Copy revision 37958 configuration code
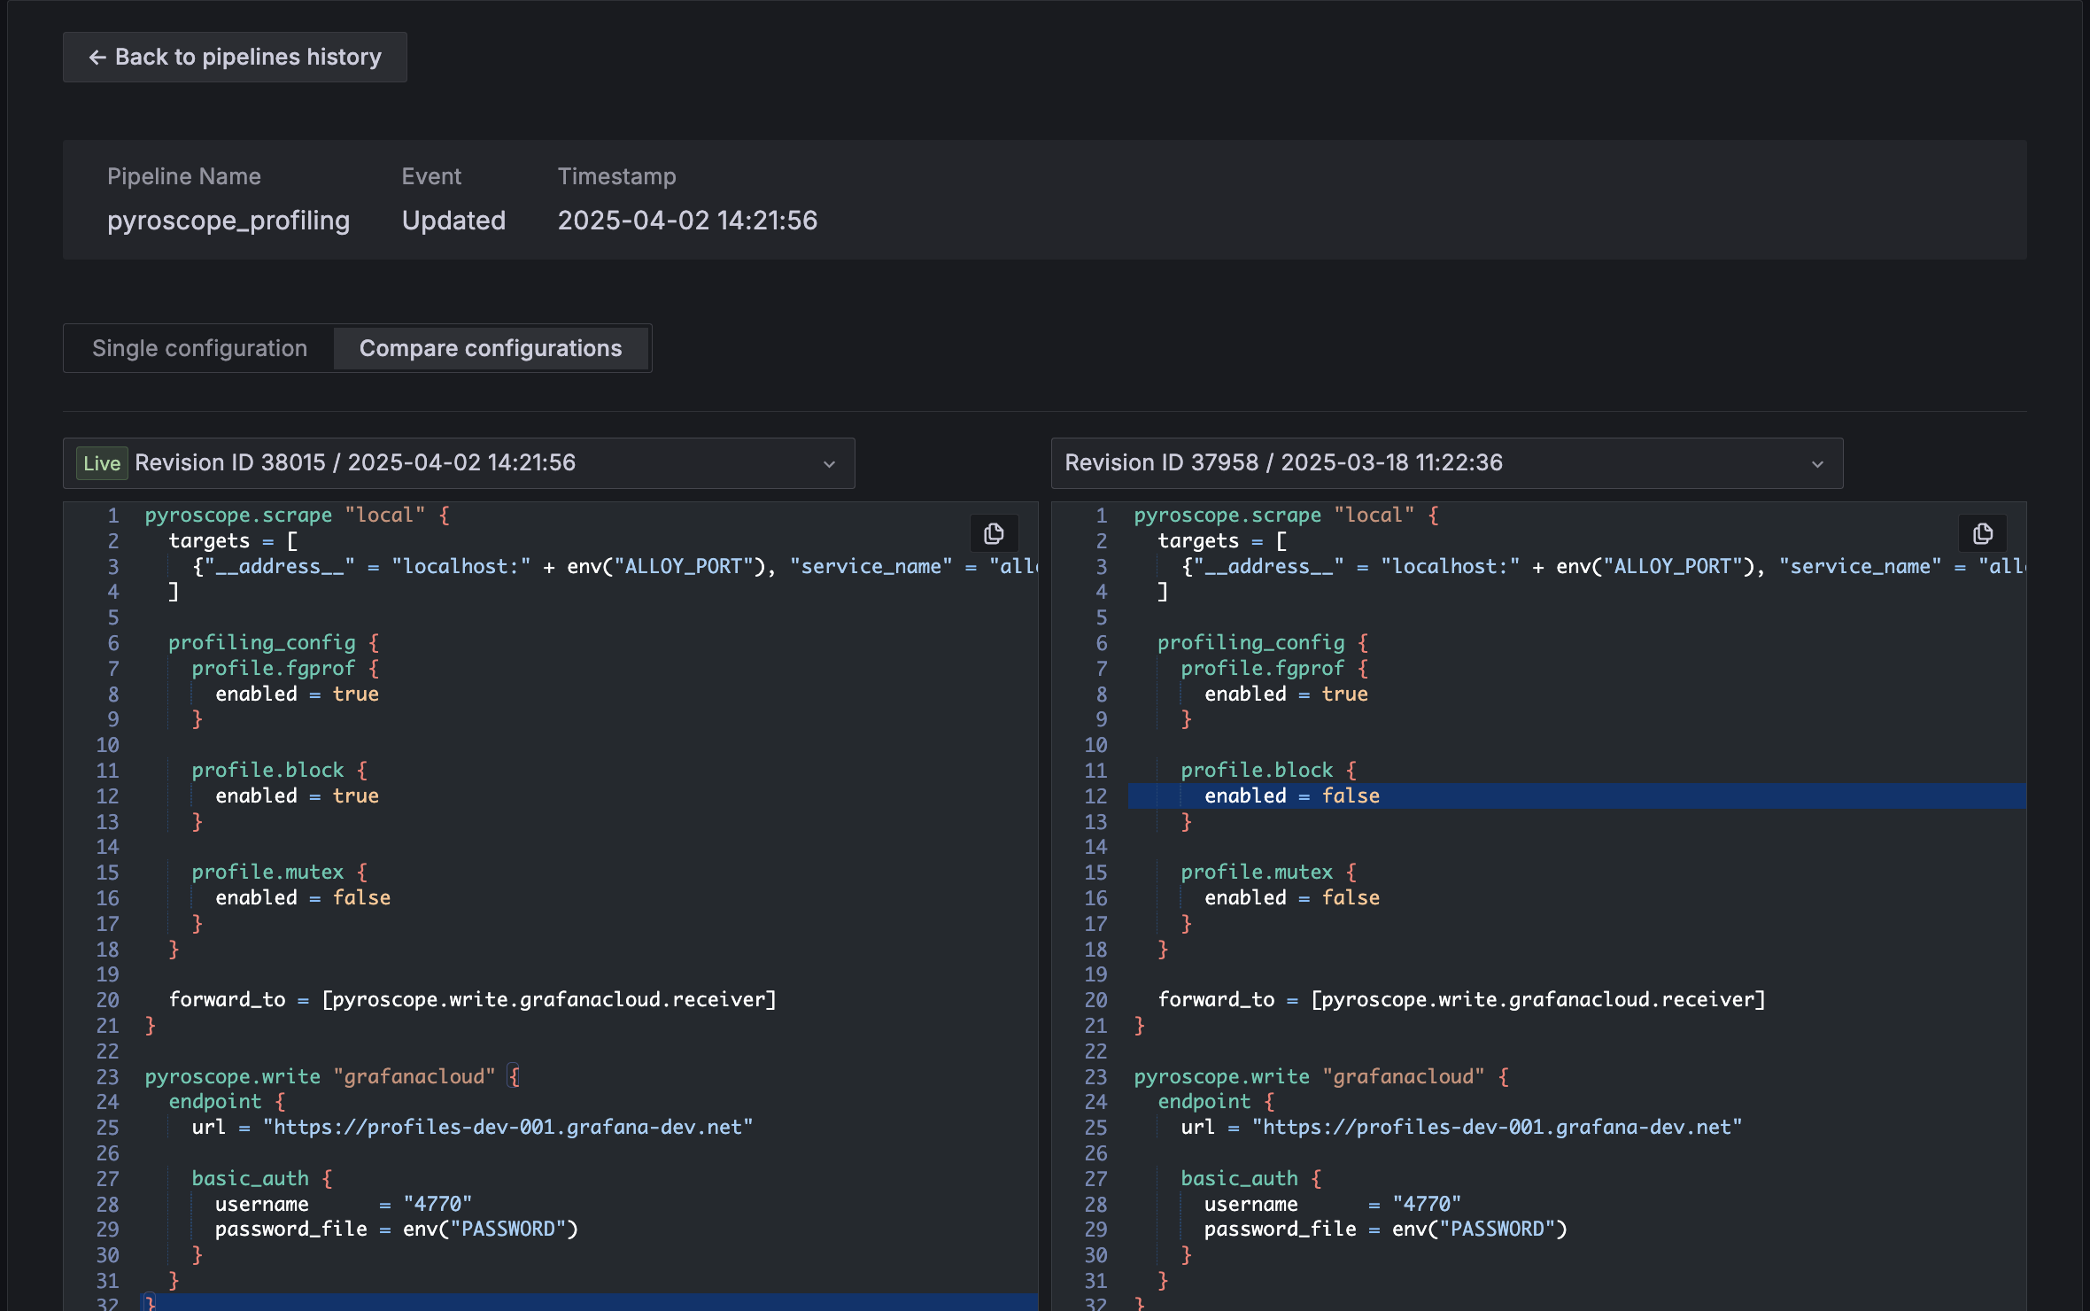The width and height of the screenshot is (2090, 1311). [x=1983, y=533]
